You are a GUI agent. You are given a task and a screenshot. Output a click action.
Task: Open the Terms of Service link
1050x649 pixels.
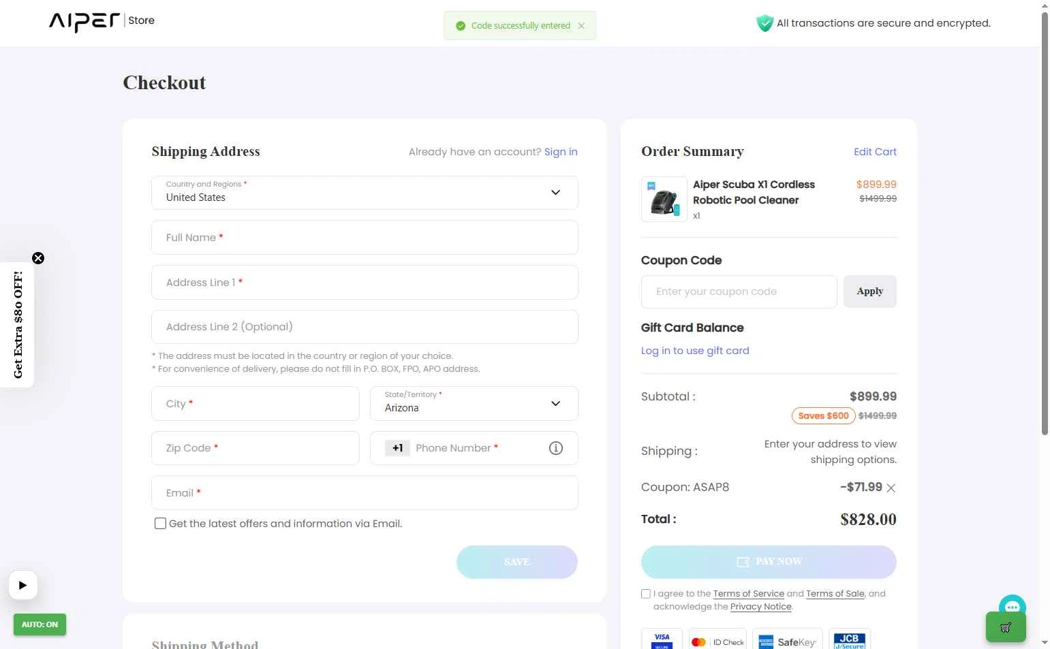coord(749,594)
